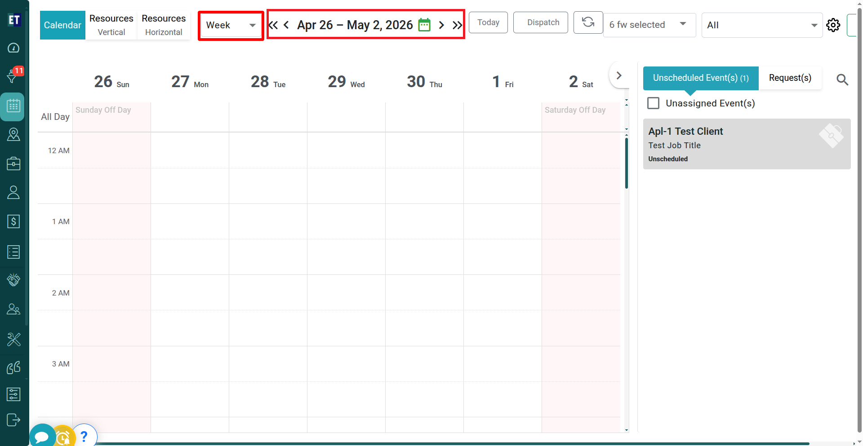Open calendar settings gear icon
Image resolution: width=863 pixels, height=446 pixels.
click(x=833, y=25)
